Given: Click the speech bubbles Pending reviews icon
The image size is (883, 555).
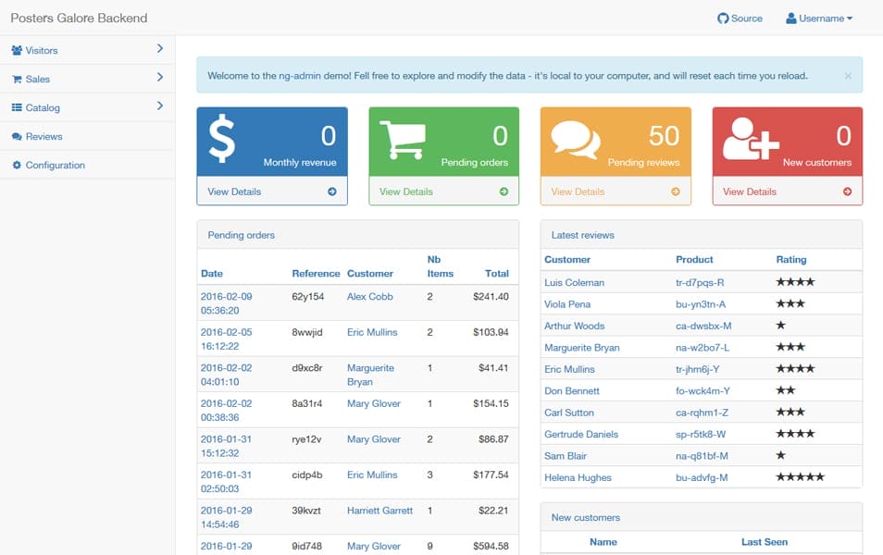Looking at the screenshot, I should (576, 140).
